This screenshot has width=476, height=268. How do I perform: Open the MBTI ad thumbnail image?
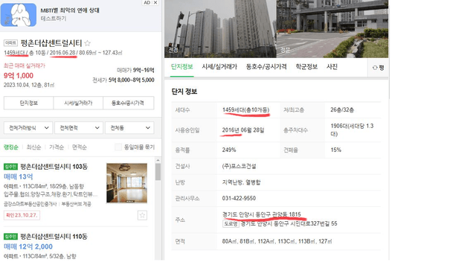19,15
